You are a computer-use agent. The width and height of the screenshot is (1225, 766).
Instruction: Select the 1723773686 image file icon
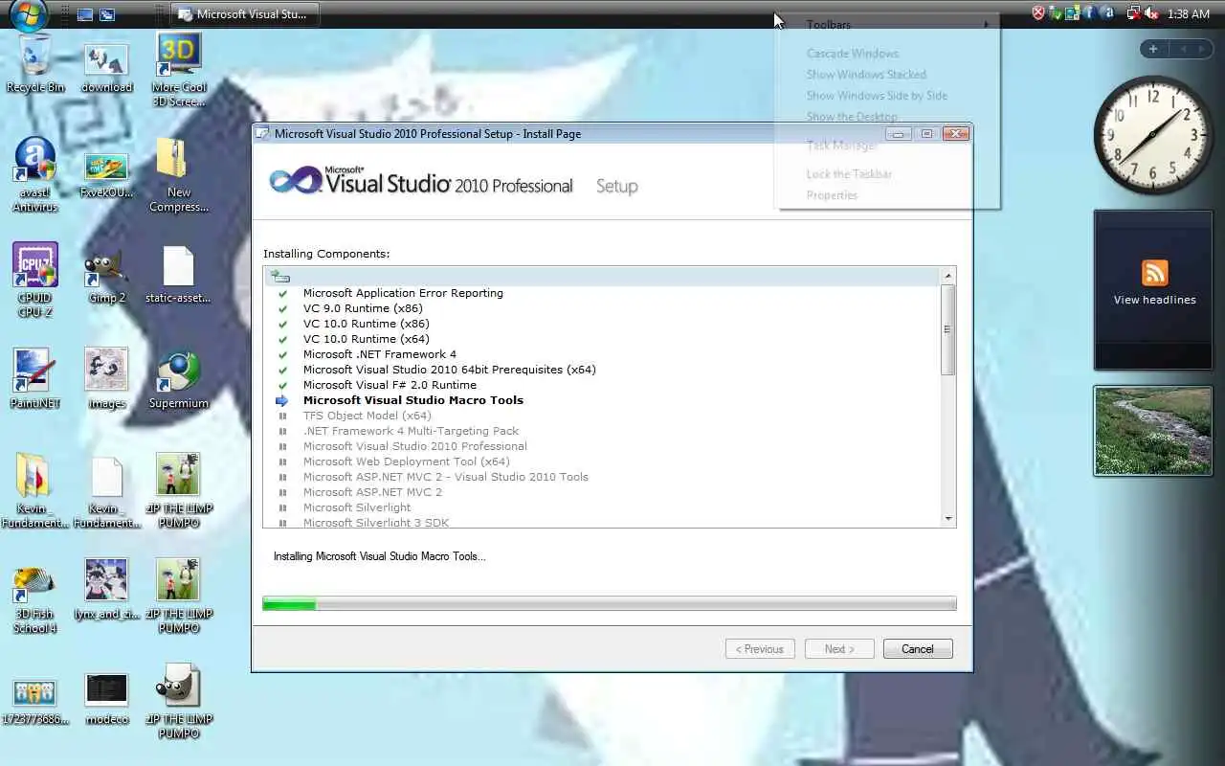[35, 701]
